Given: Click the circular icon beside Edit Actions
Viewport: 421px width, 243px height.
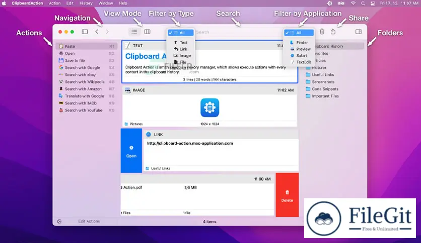Looking at the screenshot, I should 59,221.
